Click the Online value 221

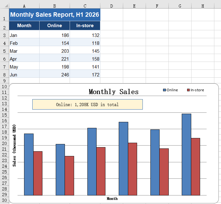(55, 58)
